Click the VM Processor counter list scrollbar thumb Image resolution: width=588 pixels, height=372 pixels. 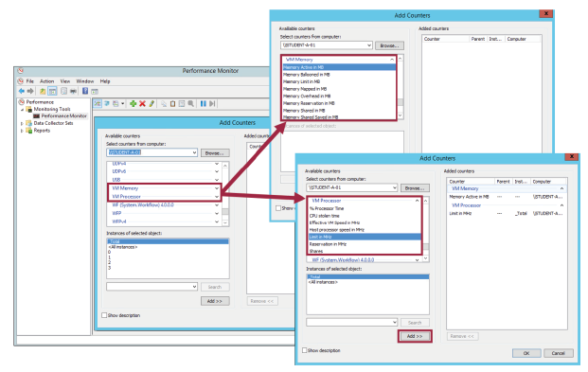click(425, 247)
